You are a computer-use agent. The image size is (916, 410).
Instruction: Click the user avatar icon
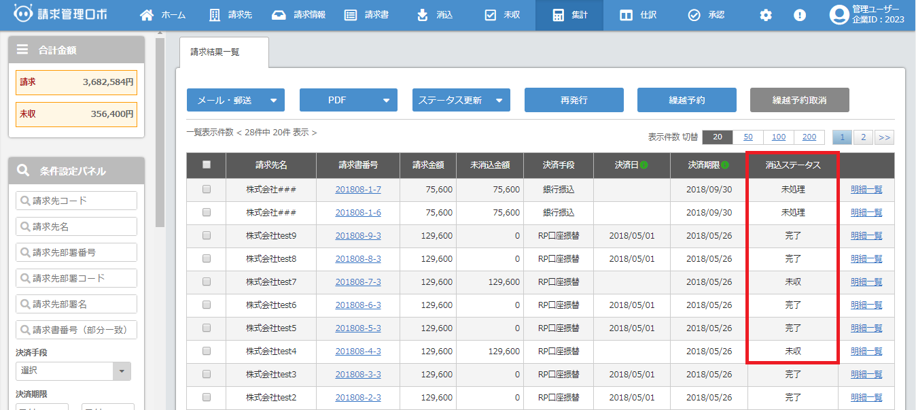(839, 15)
